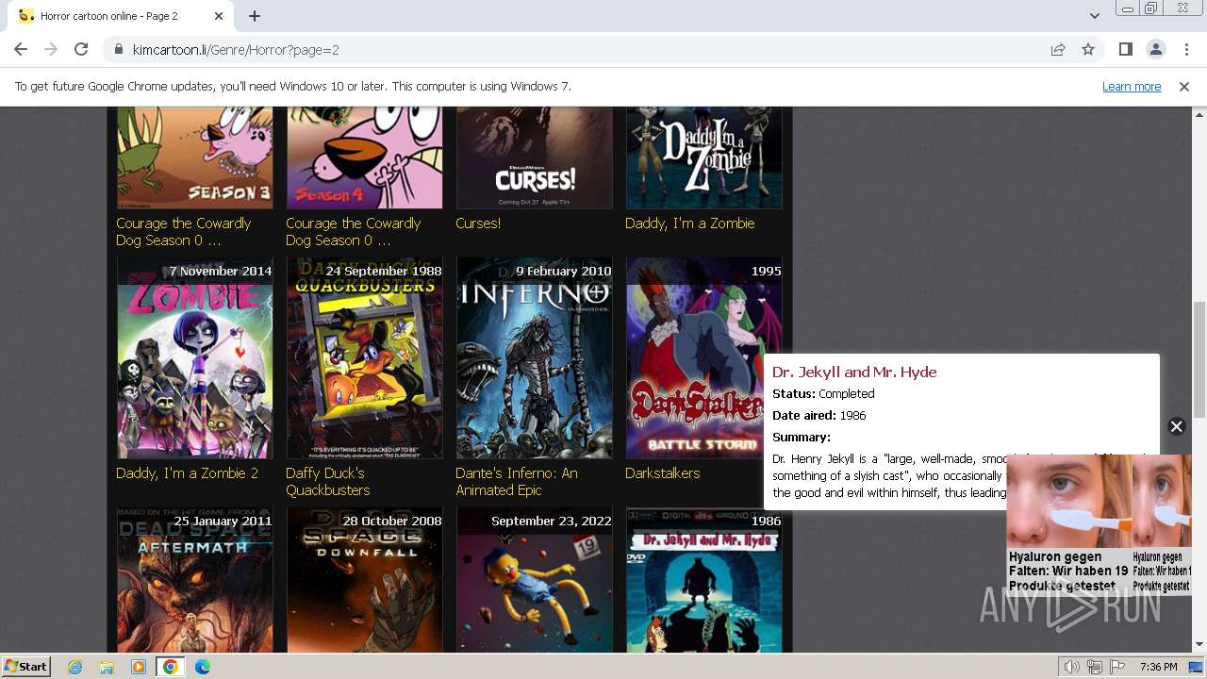Open the September 23, 2022 cartoon poster
1207x679 pixels.
[x=535, y=580]
